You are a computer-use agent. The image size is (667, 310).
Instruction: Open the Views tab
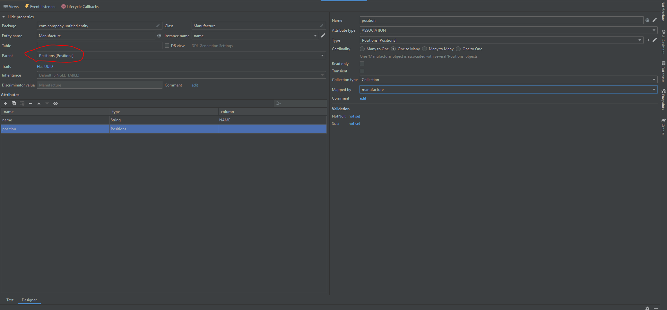[11, 7]
